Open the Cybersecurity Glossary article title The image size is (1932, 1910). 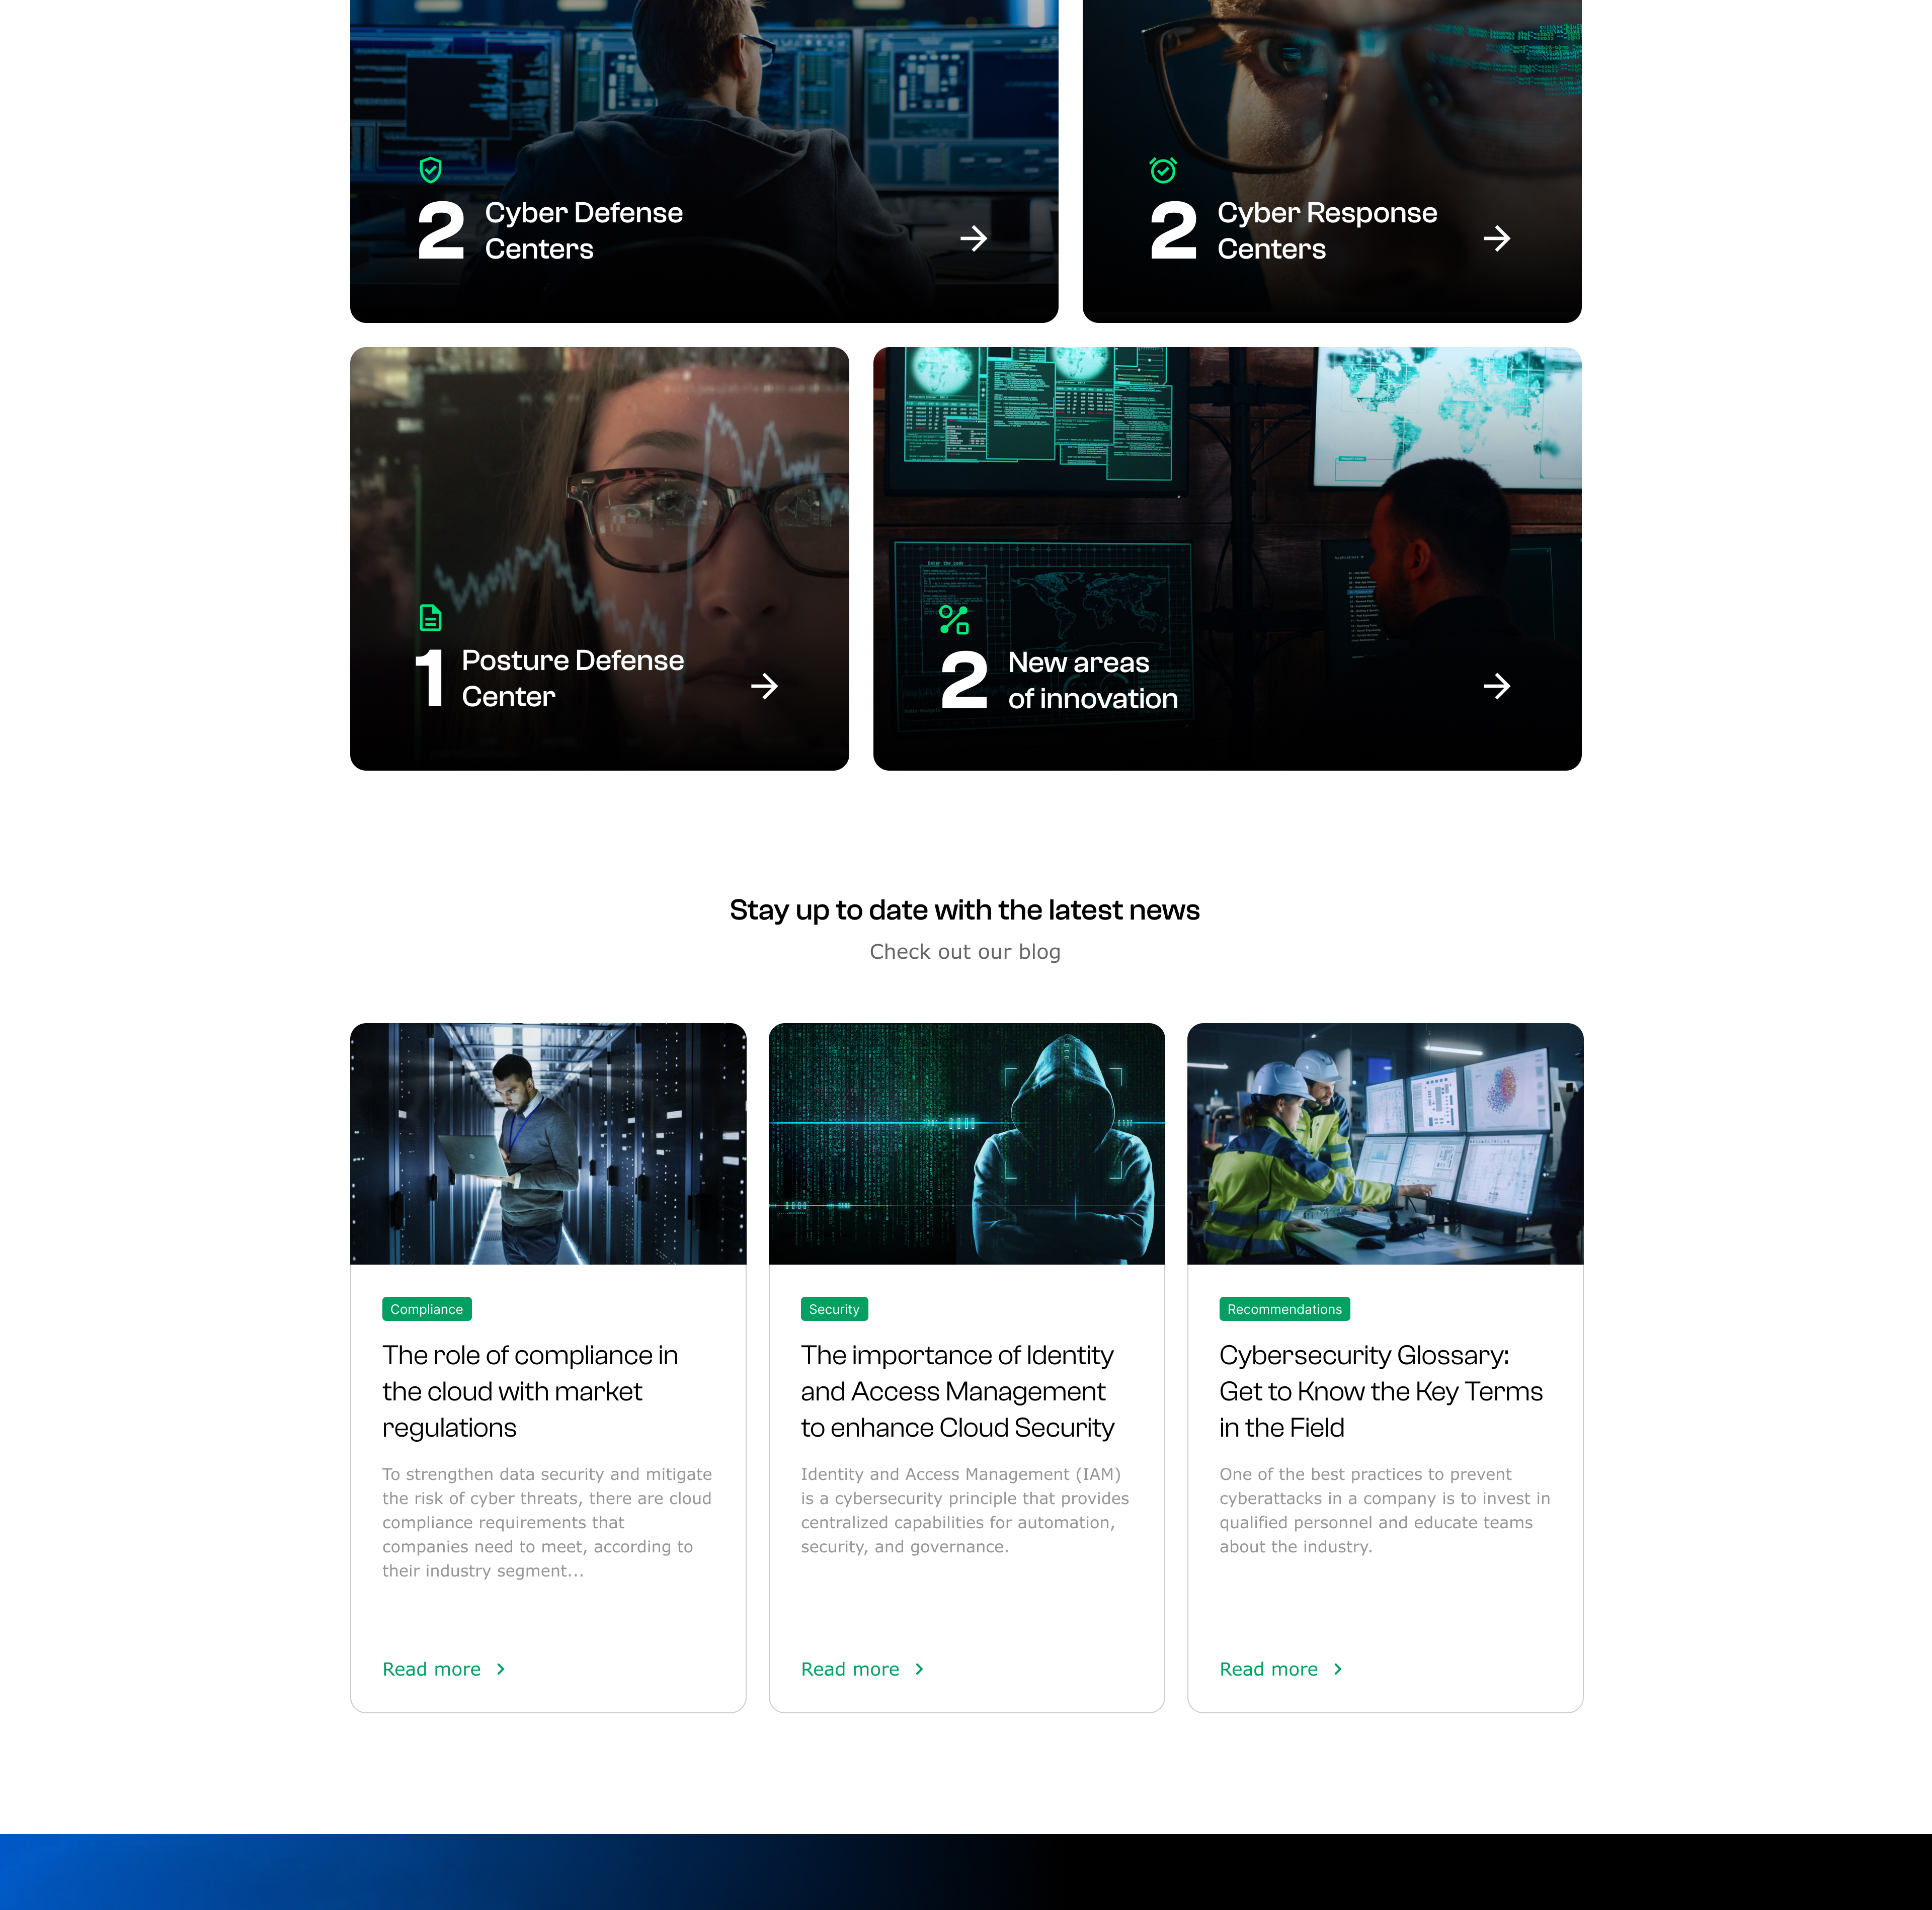point(1380,1391)
